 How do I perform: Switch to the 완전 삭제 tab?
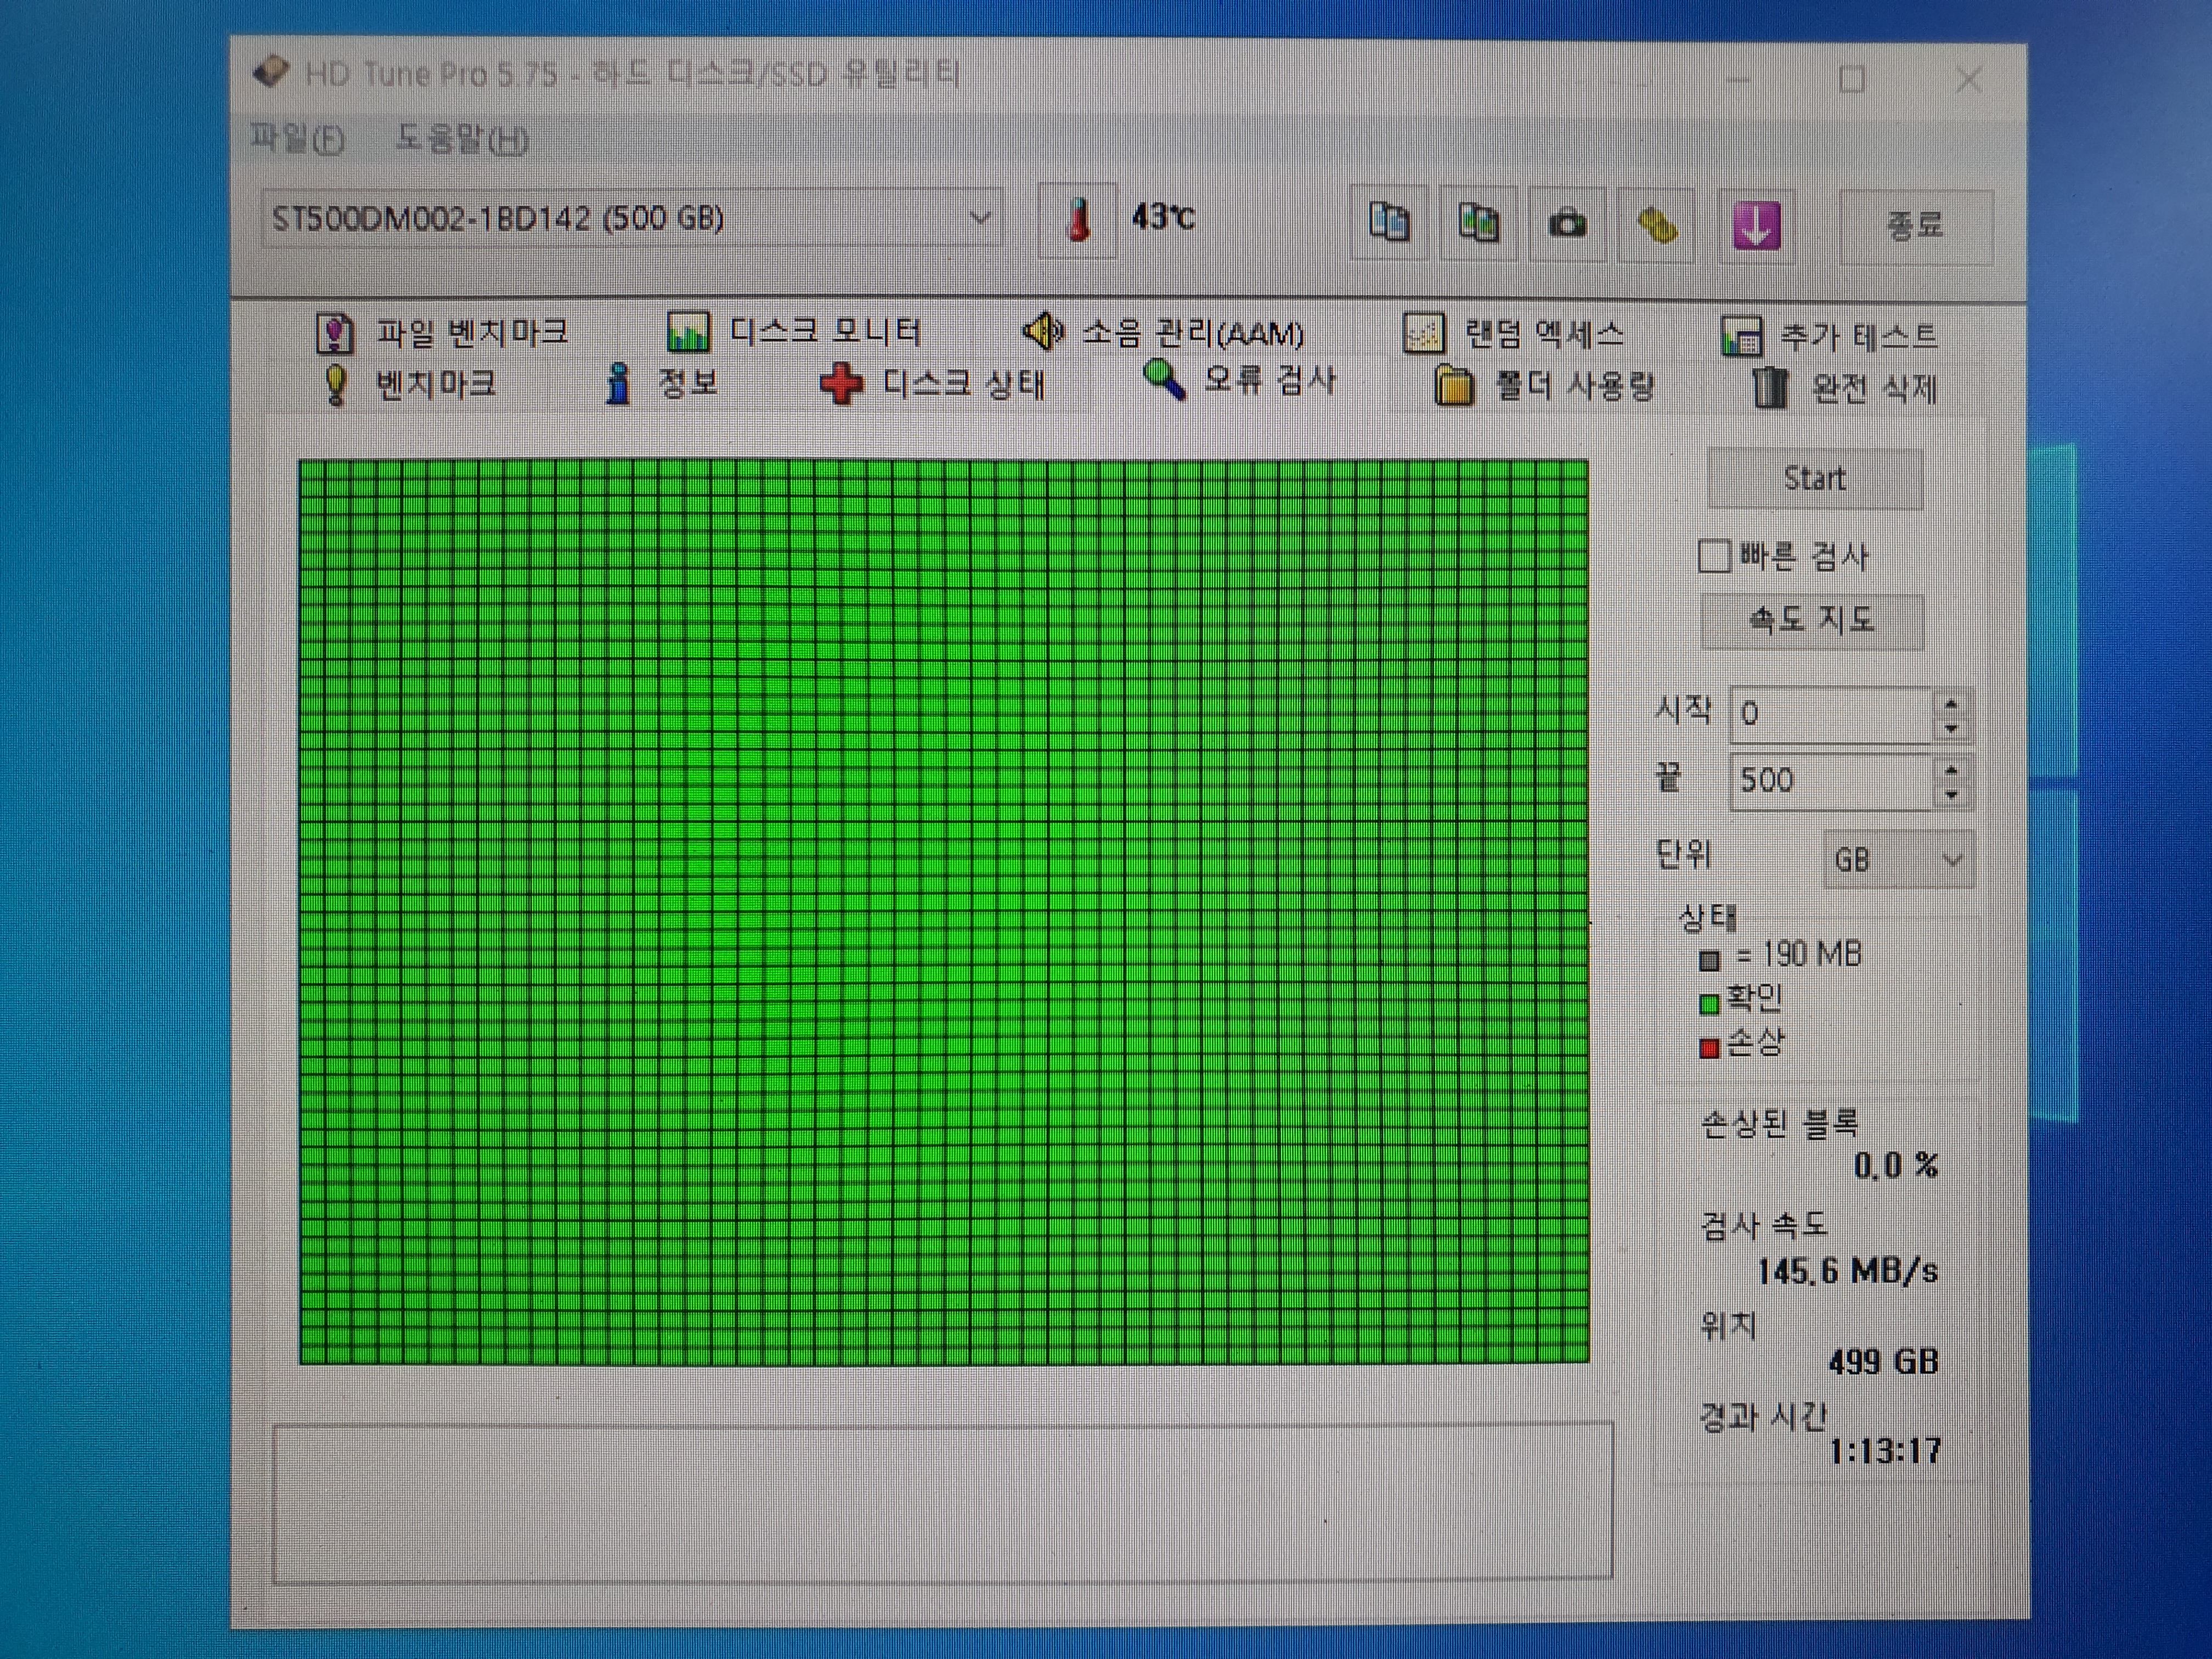pyautogui.click(x=1844, y=388)
